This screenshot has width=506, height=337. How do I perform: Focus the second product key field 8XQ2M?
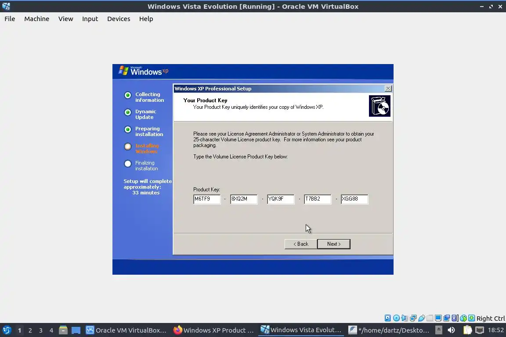pyautogui.click(x=244, y=199)
